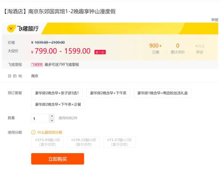Click the 飞猪旅行 brand name text

tap(28, 28)
